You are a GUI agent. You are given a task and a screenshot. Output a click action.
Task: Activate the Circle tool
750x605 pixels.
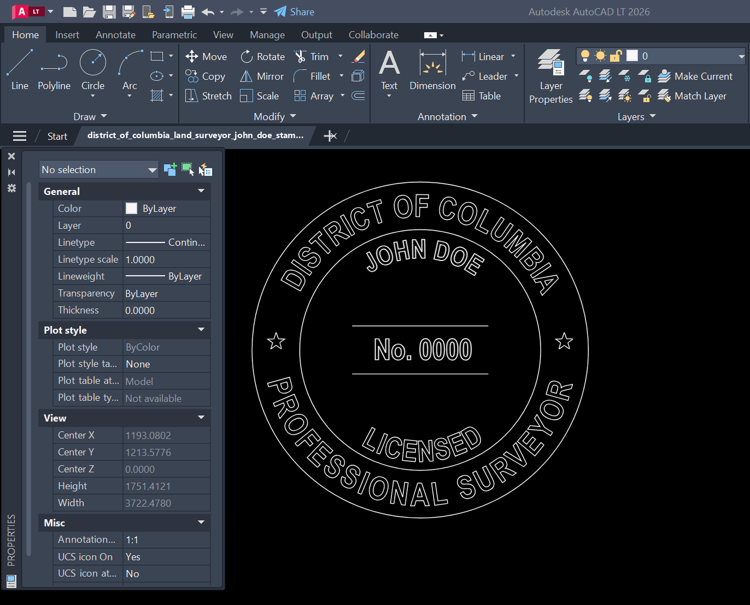tap(93, 70)
